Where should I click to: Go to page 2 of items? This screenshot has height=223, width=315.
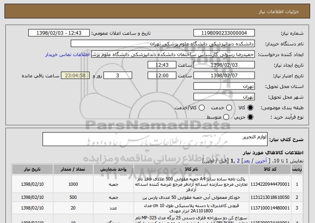238,161
